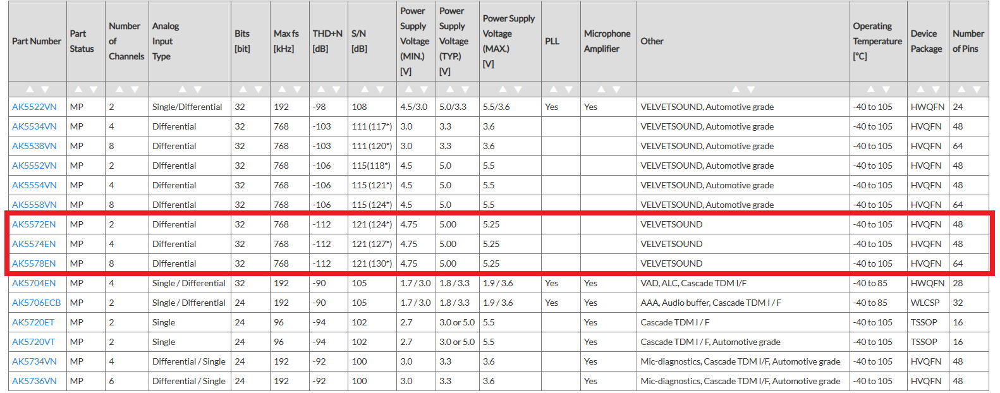Open the AK5552VN part link

click(34, 166)
